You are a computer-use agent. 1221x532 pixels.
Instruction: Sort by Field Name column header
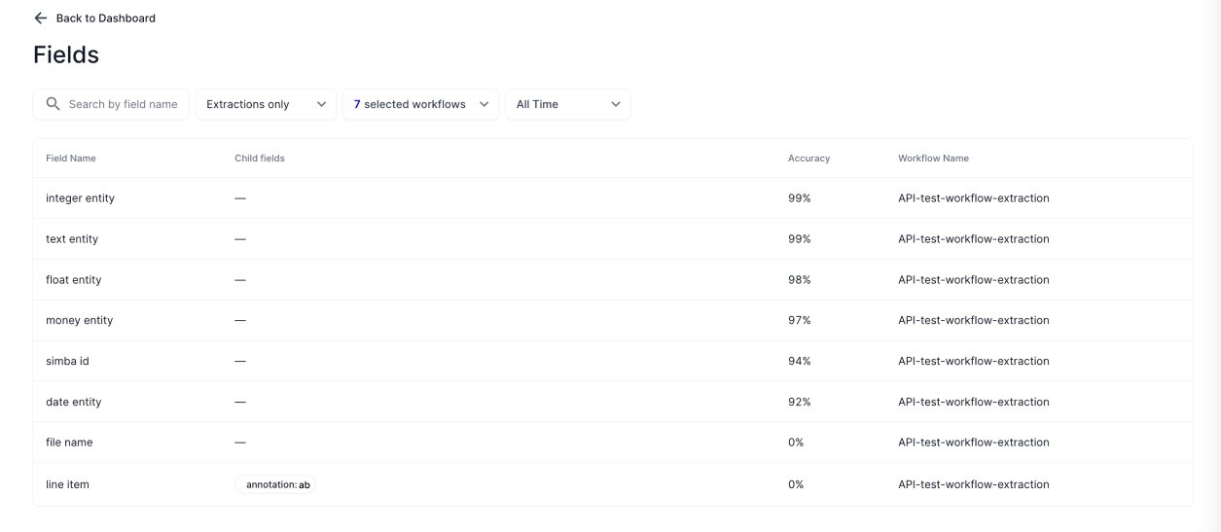[x=71, y=159]
